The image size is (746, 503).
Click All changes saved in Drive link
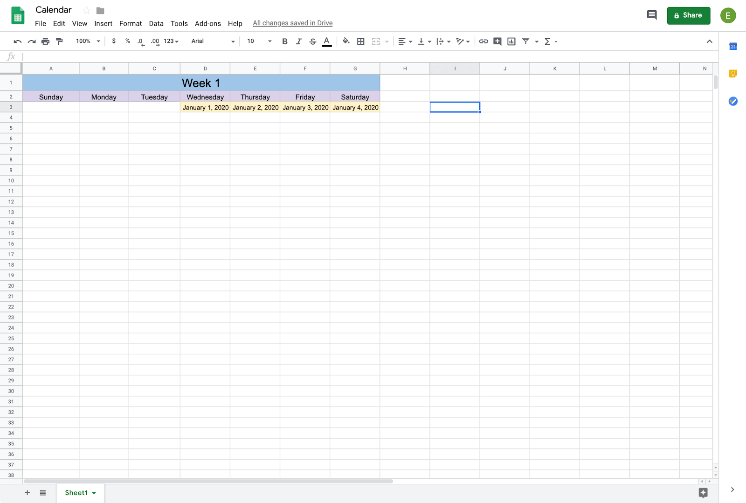293,23
